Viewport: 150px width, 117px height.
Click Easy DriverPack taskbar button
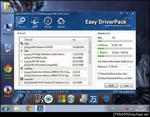coord(40,108)
